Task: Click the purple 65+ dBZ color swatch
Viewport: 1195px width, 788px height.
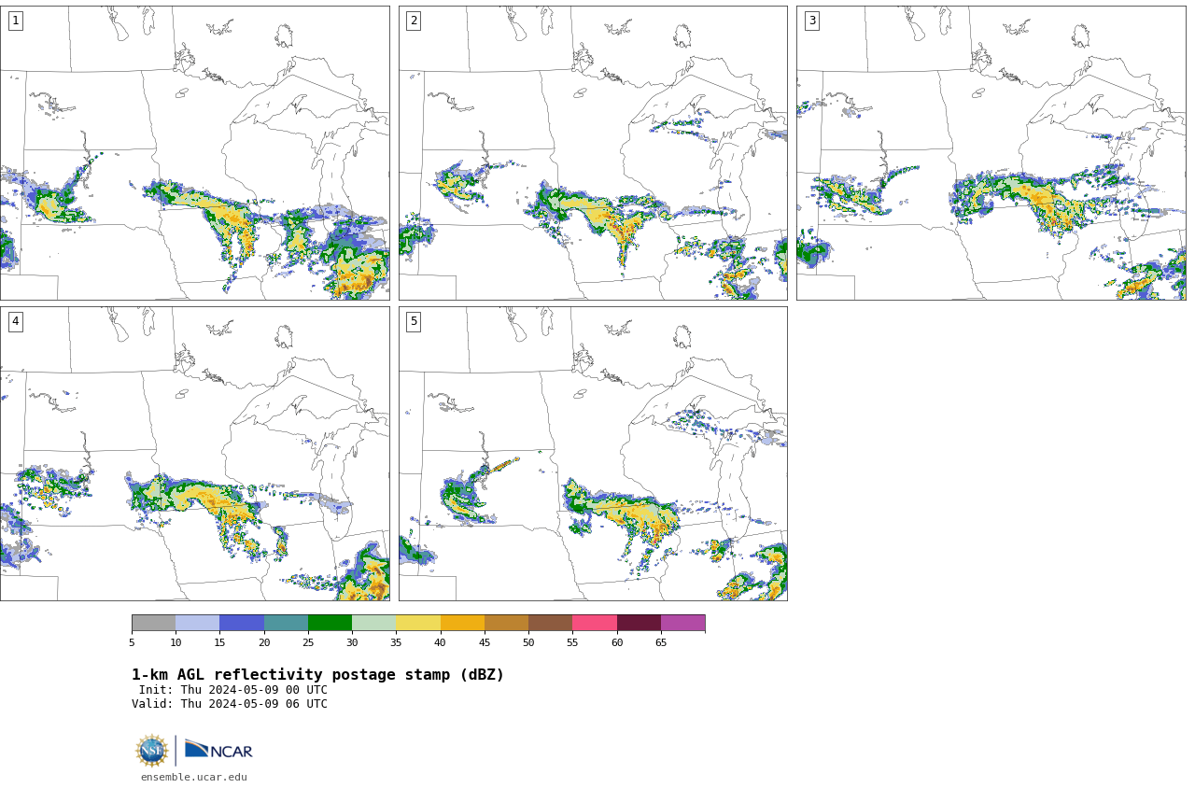Action: click(x=682, y=623)
